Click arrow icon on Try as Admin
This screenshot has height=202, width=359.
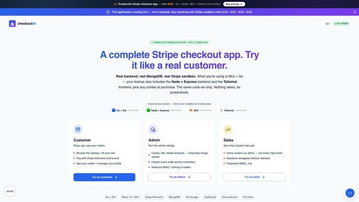click(x=189, y=177)
